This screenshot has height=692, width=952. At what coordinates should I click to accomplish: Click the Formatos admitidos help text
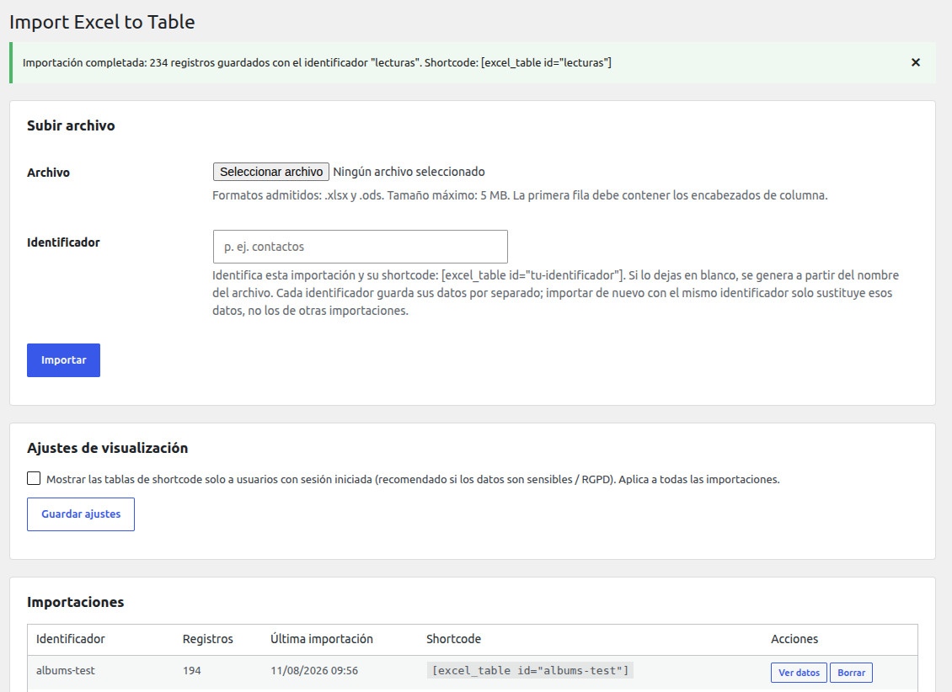click(520, 195)
